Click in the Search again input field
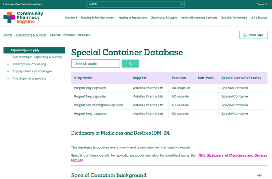Screen dimensions: 272x179 coord(95,63)
